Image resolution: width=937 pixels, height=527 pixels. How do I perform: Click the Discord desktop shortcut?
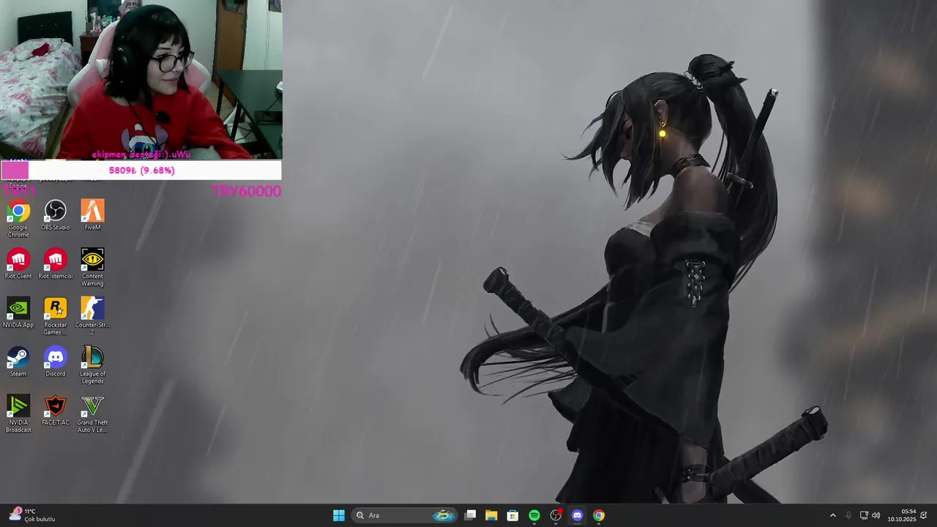tap(56, 362)
